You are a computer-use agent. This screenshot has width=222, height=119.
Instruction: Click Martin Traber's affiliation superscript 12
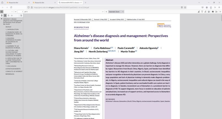(x=136, y=51)
